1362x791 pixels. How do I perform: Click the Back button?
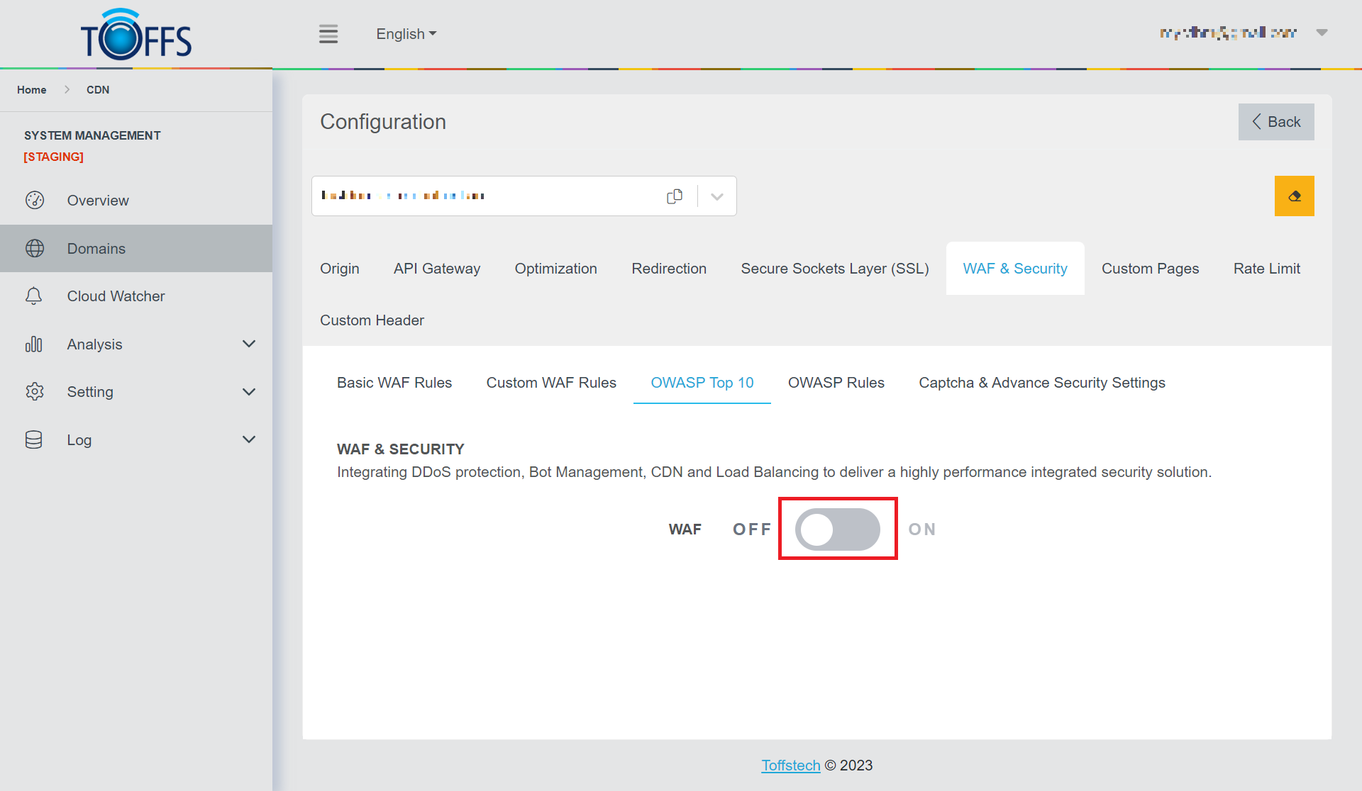click(x=1275, y=122)
